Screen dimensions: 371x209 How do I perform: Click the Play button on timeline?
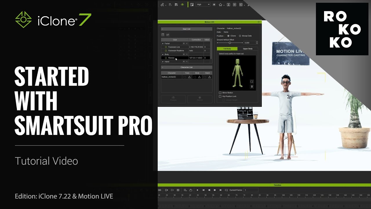tap(198, 190)
